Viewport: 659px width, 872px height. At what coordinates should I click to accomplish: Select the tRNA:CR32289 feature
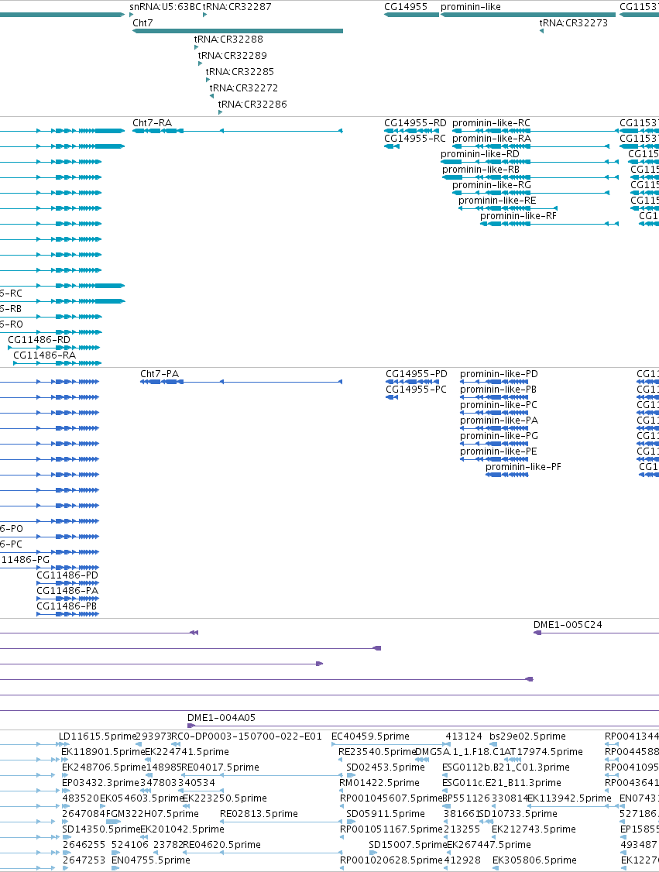201,64
